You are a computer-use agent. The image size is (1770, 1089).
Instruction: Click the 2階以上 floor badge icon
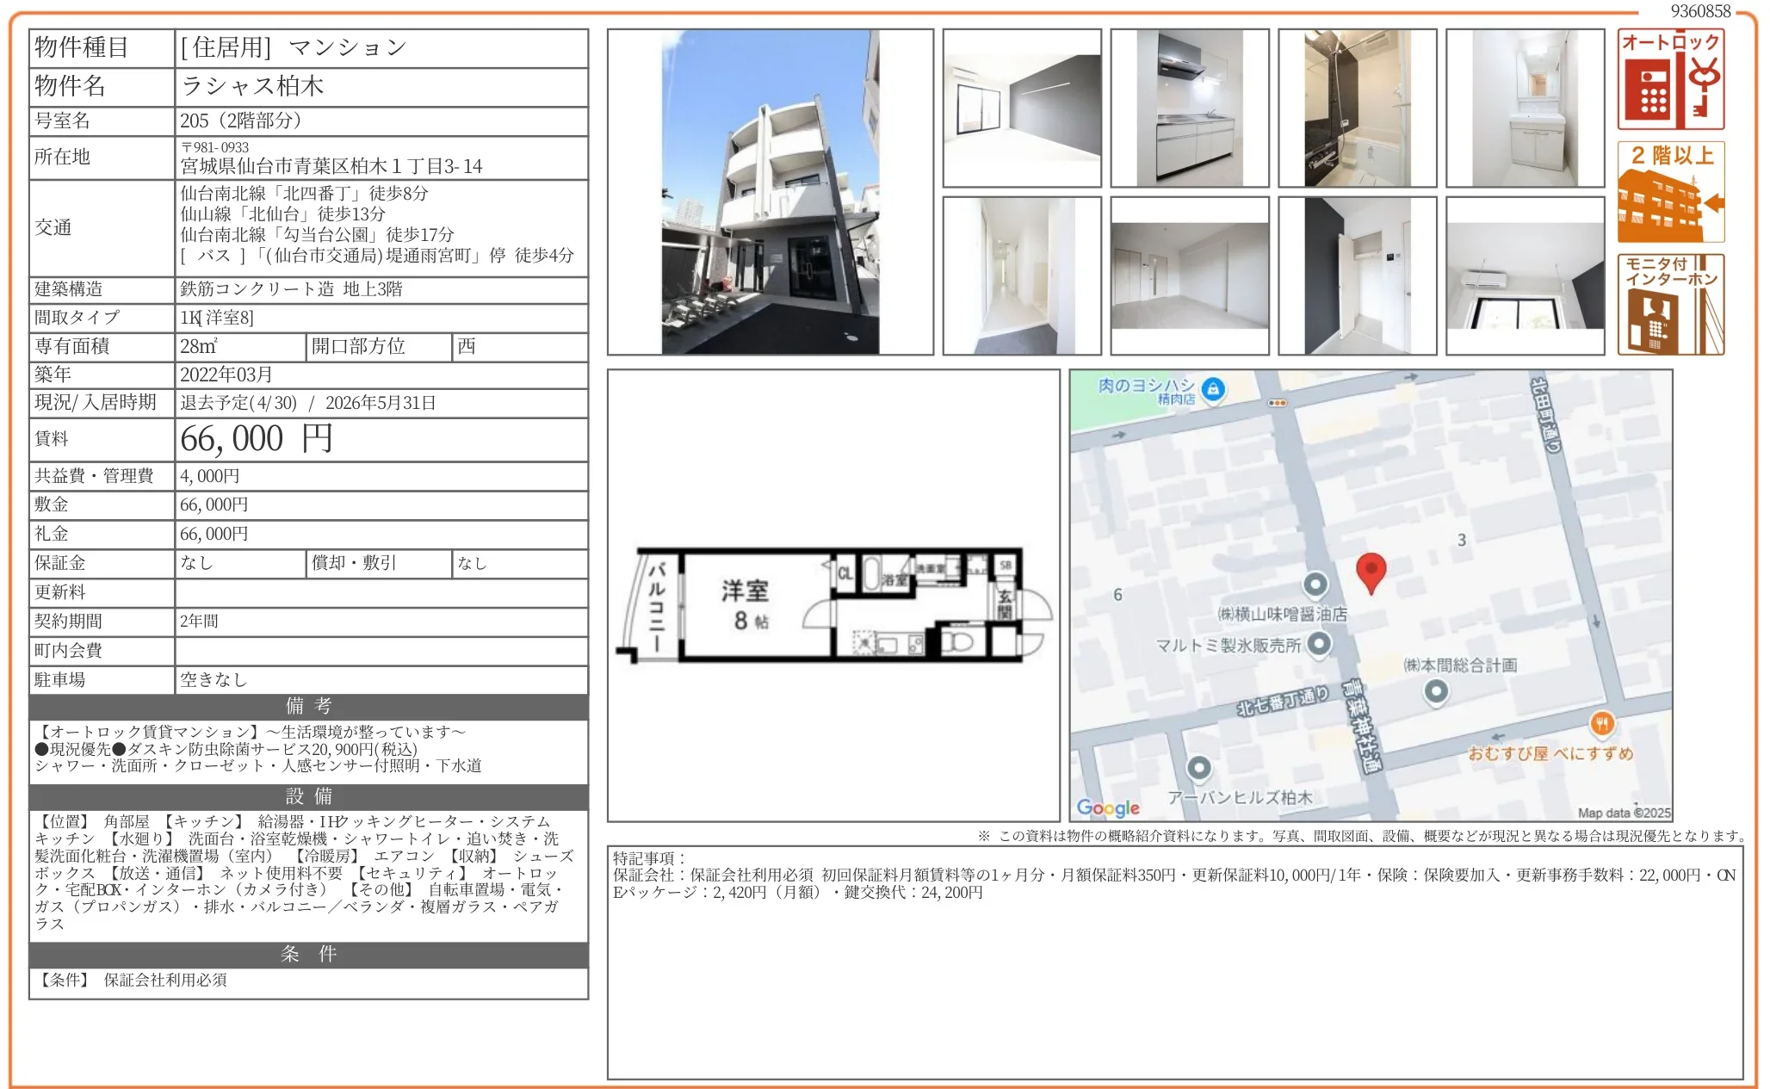pos(1671,194)
